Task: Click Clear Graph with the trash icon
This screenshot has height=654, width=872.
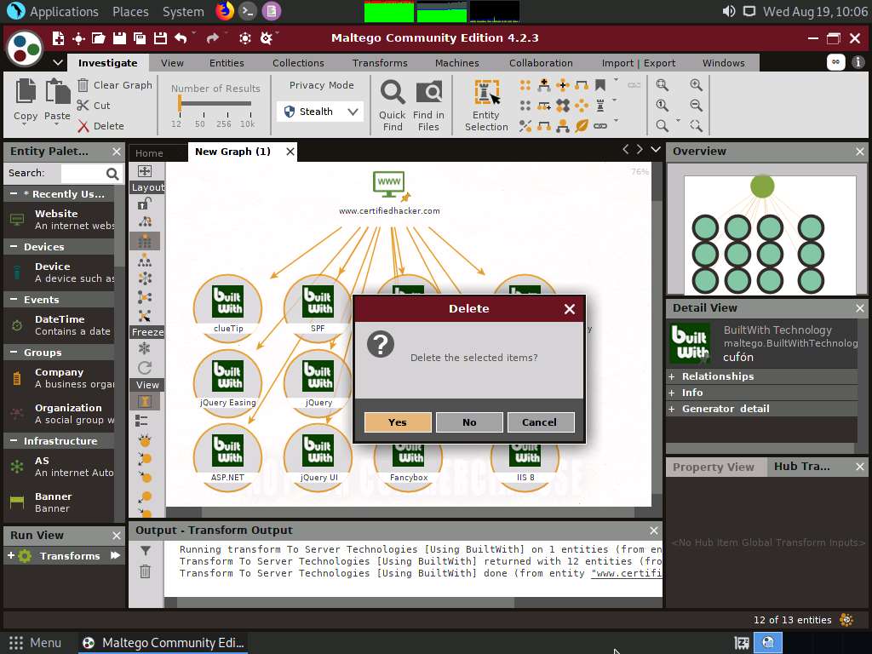Action: click(x=115, y=85)
